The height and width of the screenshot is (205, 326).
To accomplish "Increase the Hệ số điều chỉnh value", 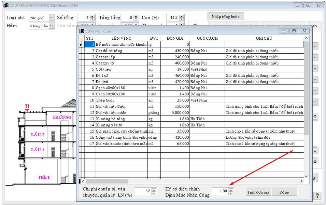I will [231, 190].
